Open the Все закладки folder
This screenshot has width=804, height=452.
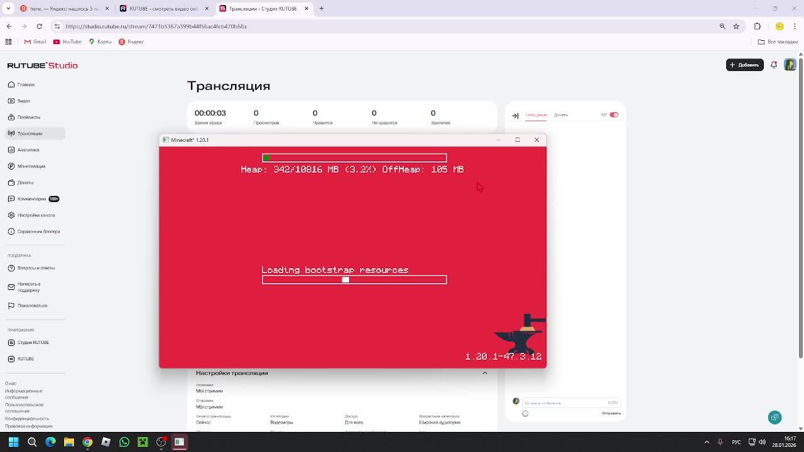(x=778, y=41)
